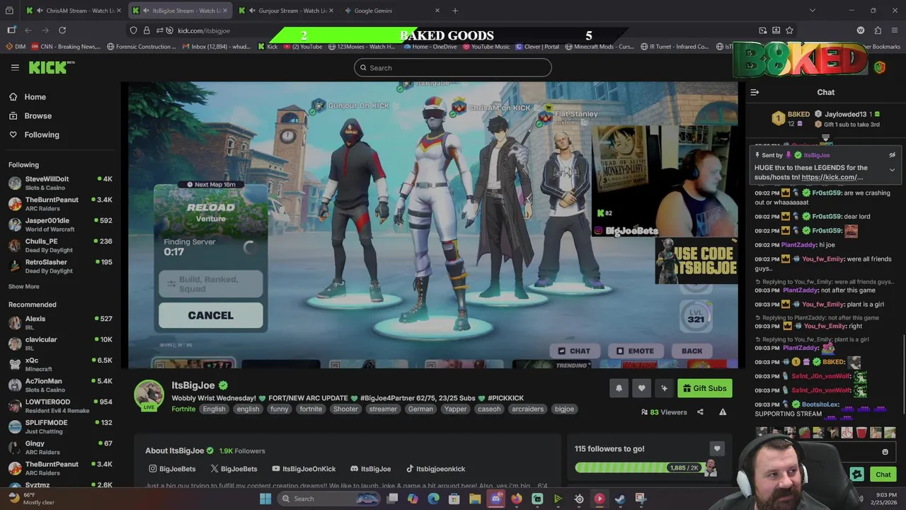Viewport: 906px width, 510px height.
Task: Select RetroSlasher channel avatar
Action: pyautogui.click(x=15, y=266)
